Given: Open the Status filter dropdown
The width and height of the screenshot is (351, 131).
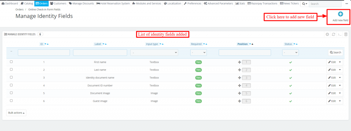Looking at the screenshot, I should click(290, 52).
